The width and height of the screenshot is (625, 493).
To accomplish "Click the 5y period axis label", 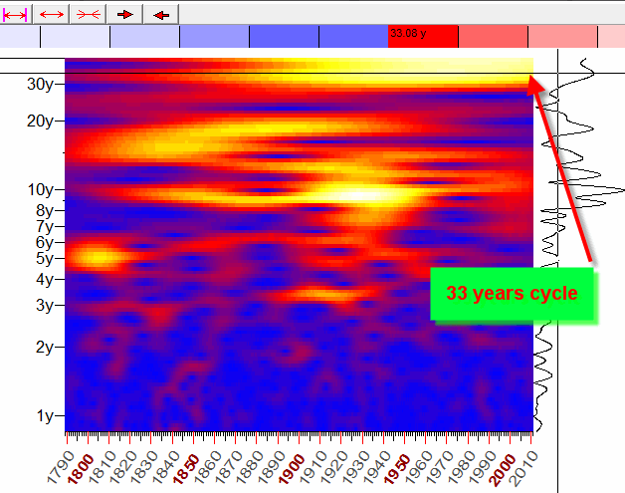I will point(44,259).
